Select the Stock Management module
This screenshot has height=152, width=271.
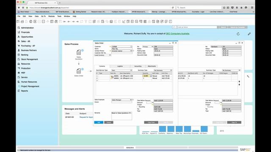[29, 59]
